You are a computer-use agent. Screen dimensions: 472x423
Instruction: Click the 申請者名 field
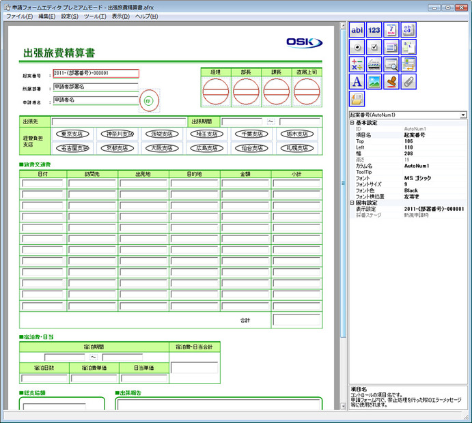tap(96, 100)
